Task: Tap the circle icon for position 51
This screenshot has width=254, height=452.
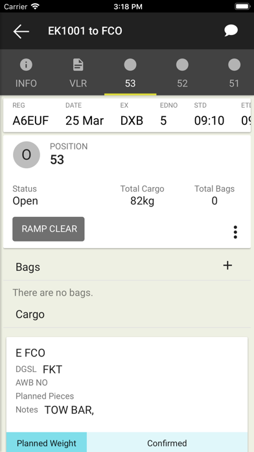Action: click(x=234, y=65)
